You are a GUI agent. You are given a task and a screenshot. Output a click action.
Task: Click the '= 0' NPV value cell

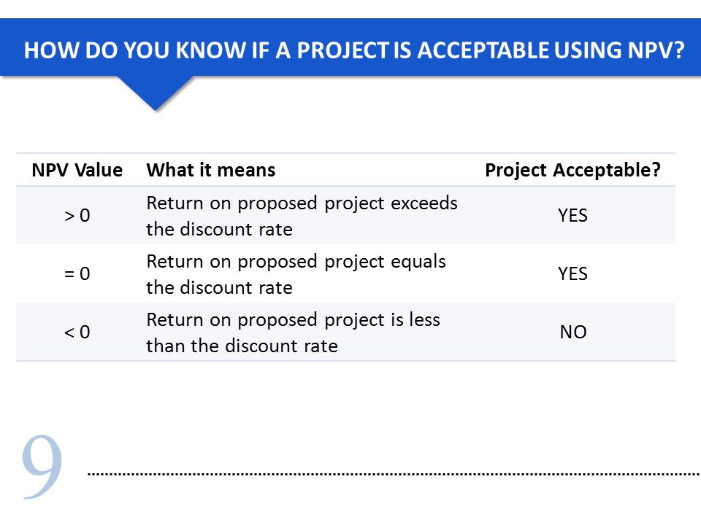77,273
